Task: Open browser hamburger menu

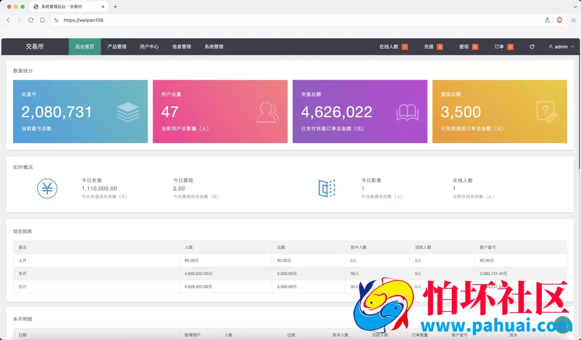Action: (x=573, y=20)
